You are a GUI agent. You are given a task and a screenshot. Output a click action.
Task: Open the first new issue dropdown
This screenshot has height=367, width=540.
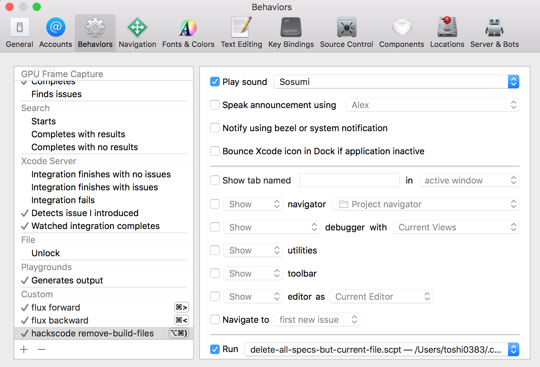pos(317,319)
